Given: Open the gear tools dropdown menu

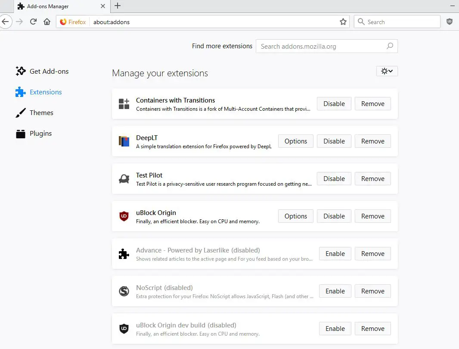Looking at the screenshot, I should [387, 72].
